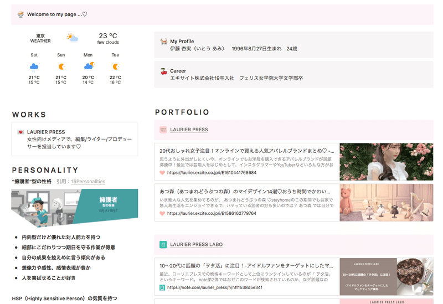
Task: Click bullet 内向型だけど優れた対人能力を持つ
Action: pyautogui.click(x=61, y=237)
